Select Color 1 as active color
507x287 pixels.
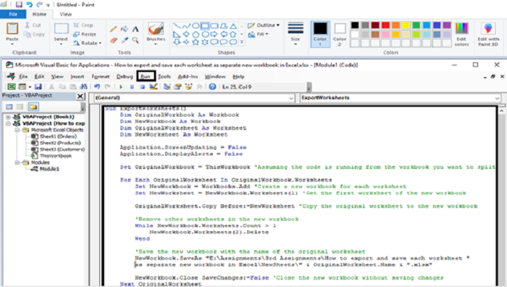point(320,34)
